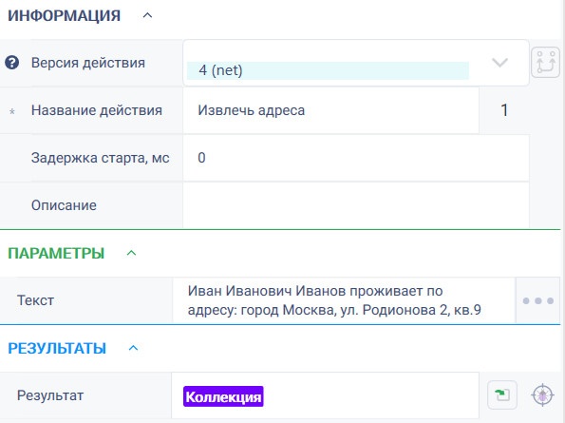Open the Версия действия dropdown arrow
This screenshot has height=423, width=565.
point(499,63)
